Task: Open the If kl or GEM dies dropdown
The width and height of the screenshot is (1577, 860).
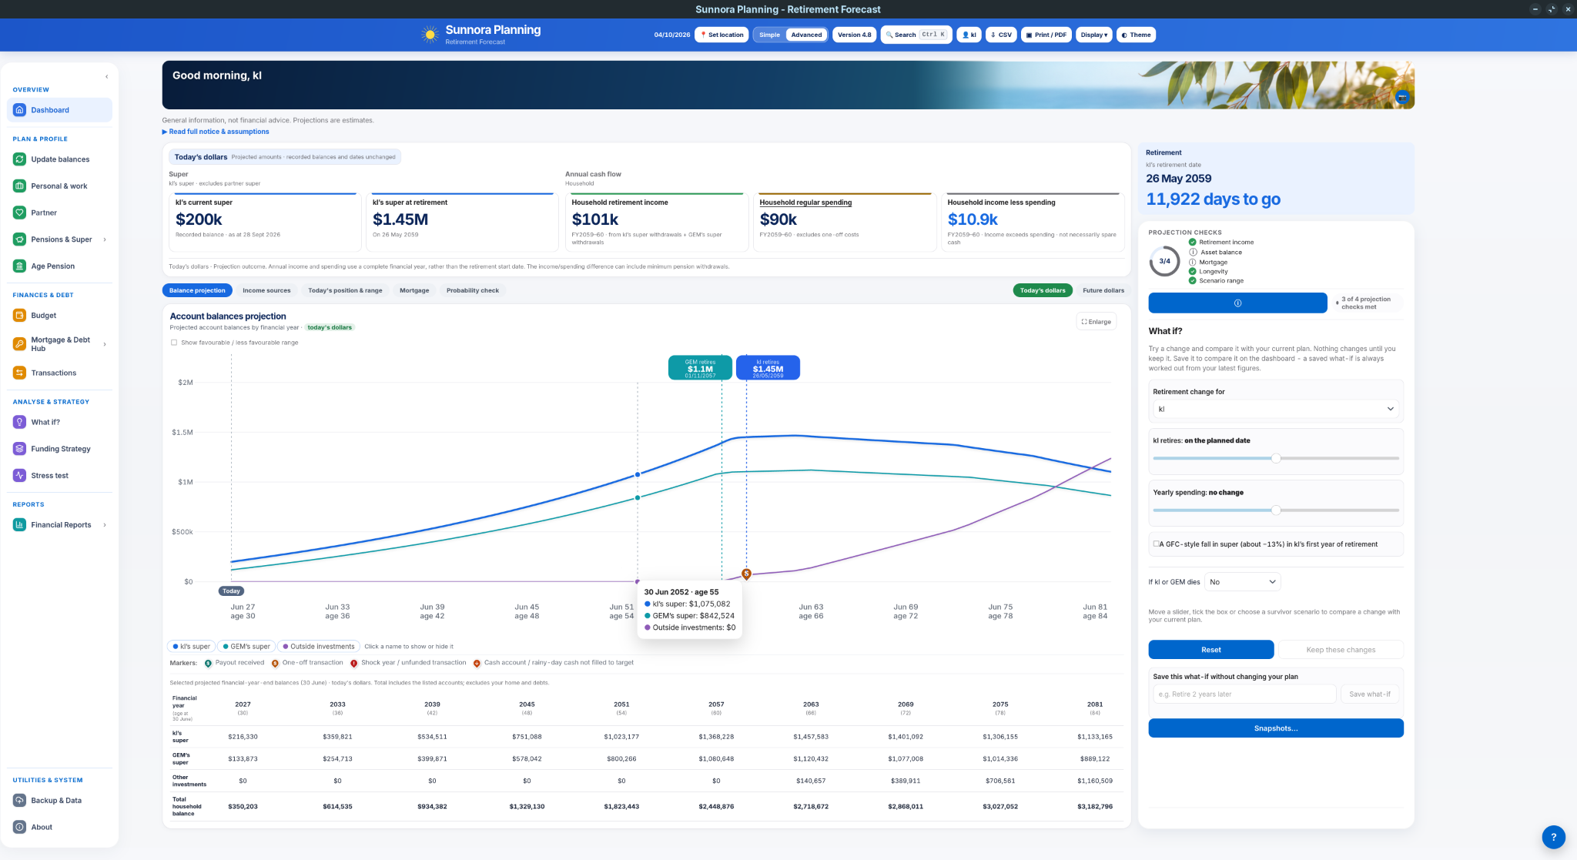Action: pos(1243,582)
